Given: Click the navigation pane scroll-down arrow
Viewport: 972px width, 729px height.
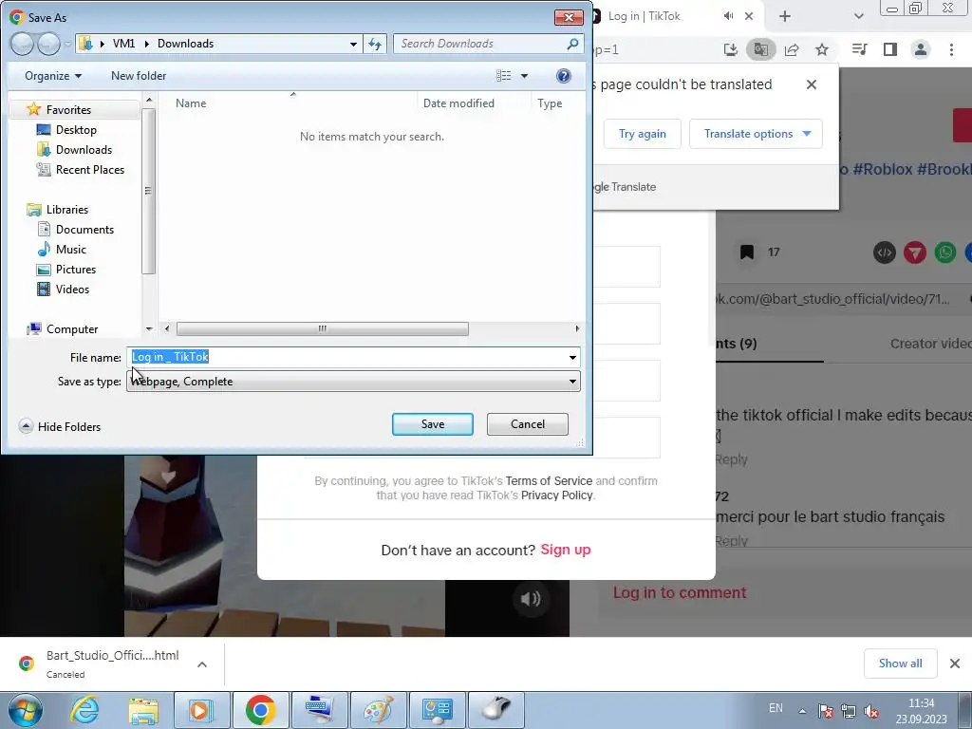Looking at the screenshot, I should pos(149,329).
